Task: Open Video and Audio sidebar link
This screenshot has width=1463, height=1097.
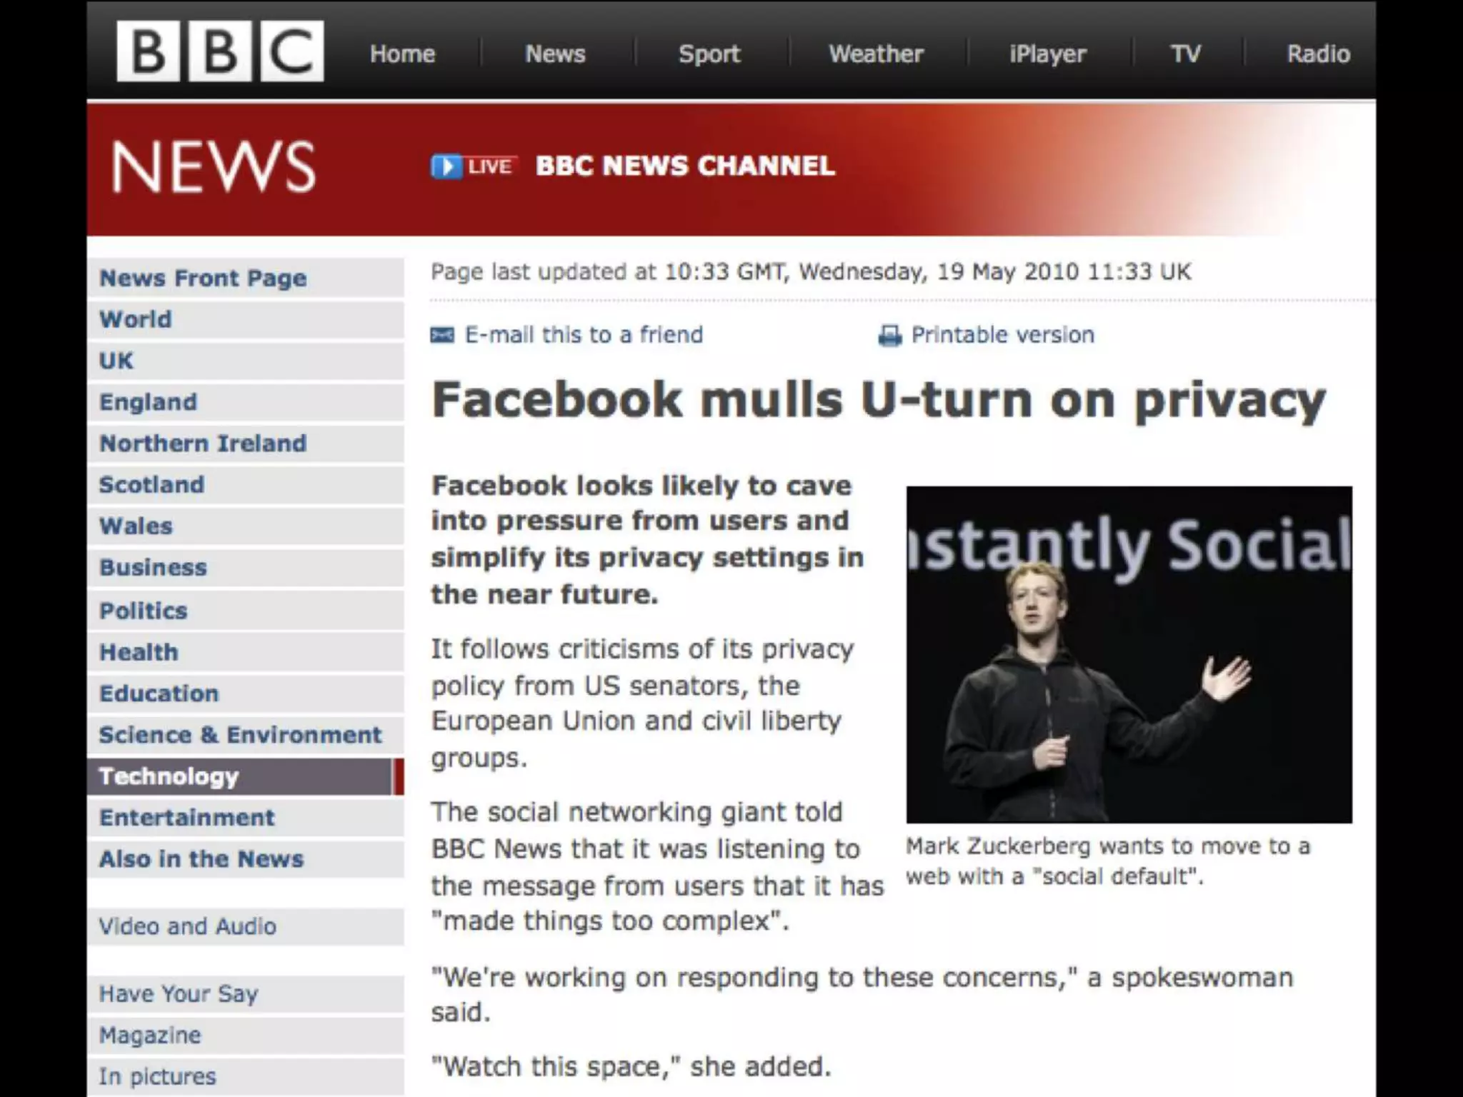Action: point(245,926)
